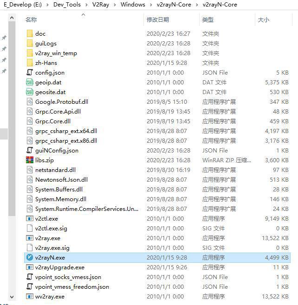The height and width of the screenshot is (305, 298).
Task: Go to the first v2rayN-Core breadcrumb
Action: [x=174, y=5]
